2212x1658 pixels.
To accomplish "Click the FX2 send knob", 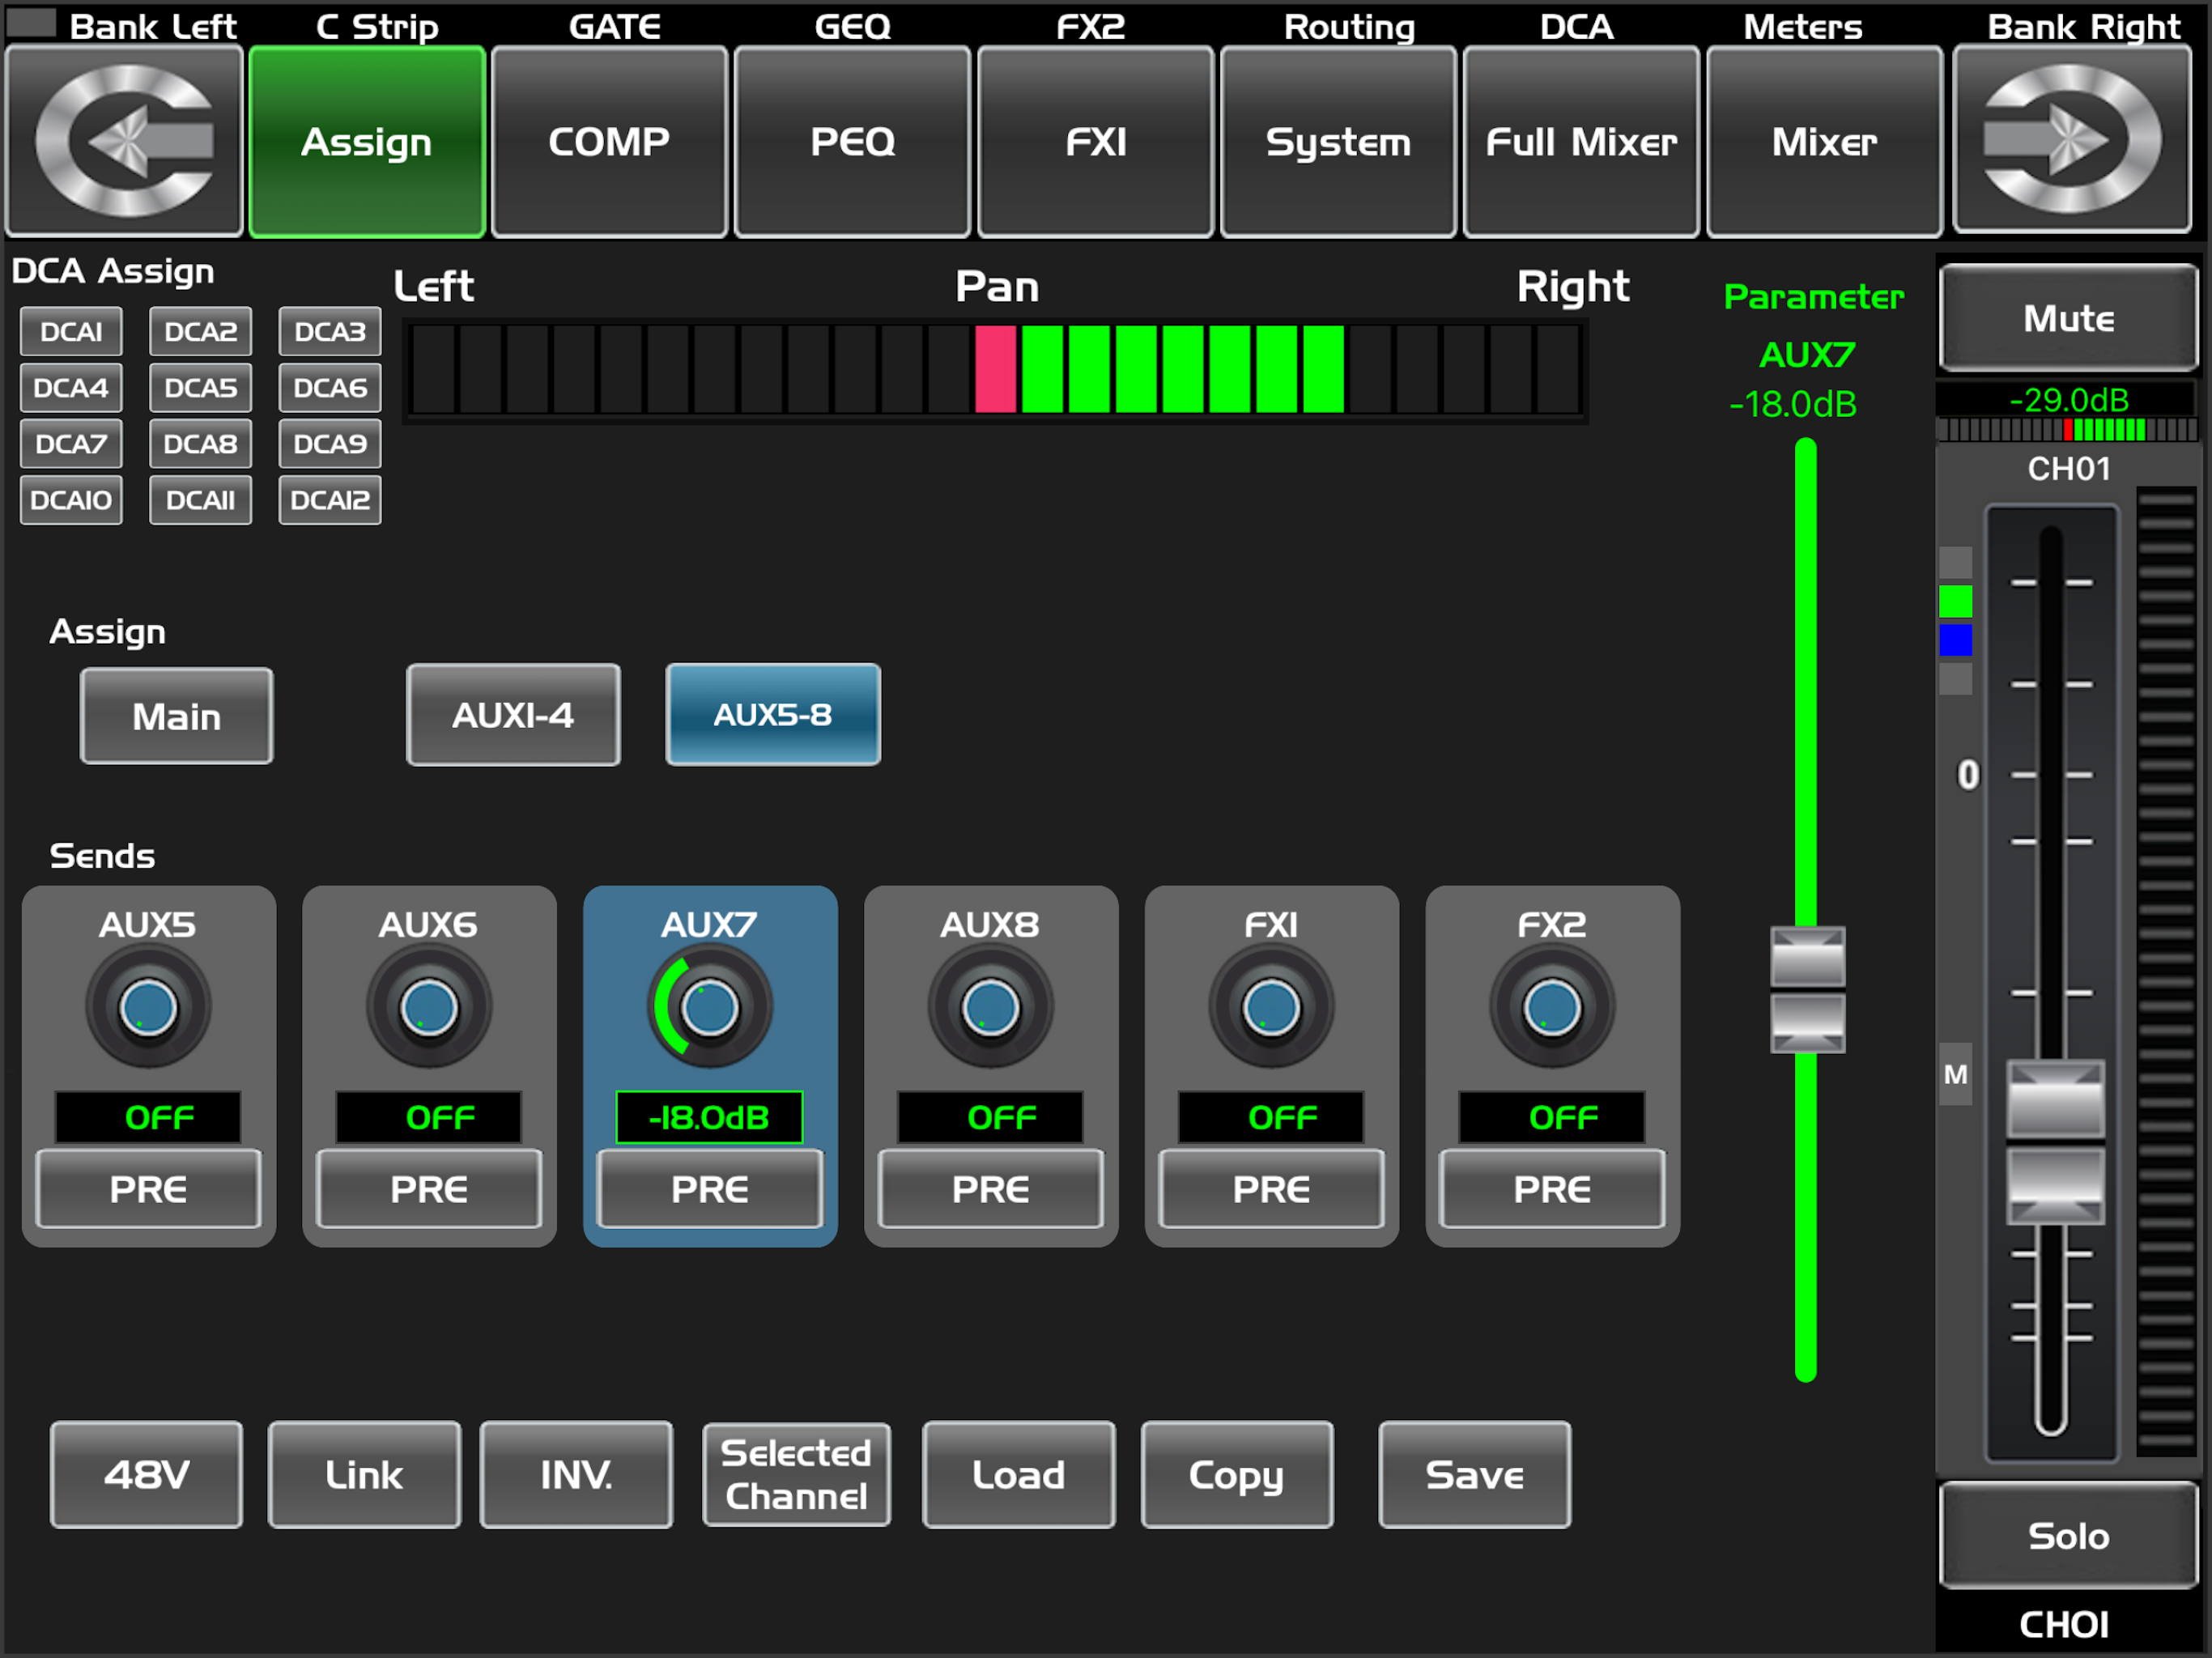I will tap(1552, 1008).
